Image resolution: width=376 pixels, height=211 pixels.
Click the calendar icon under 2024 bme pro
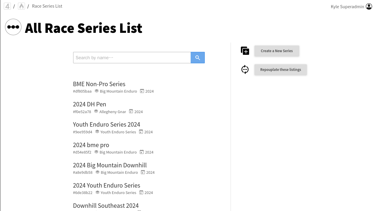[142, 152]
